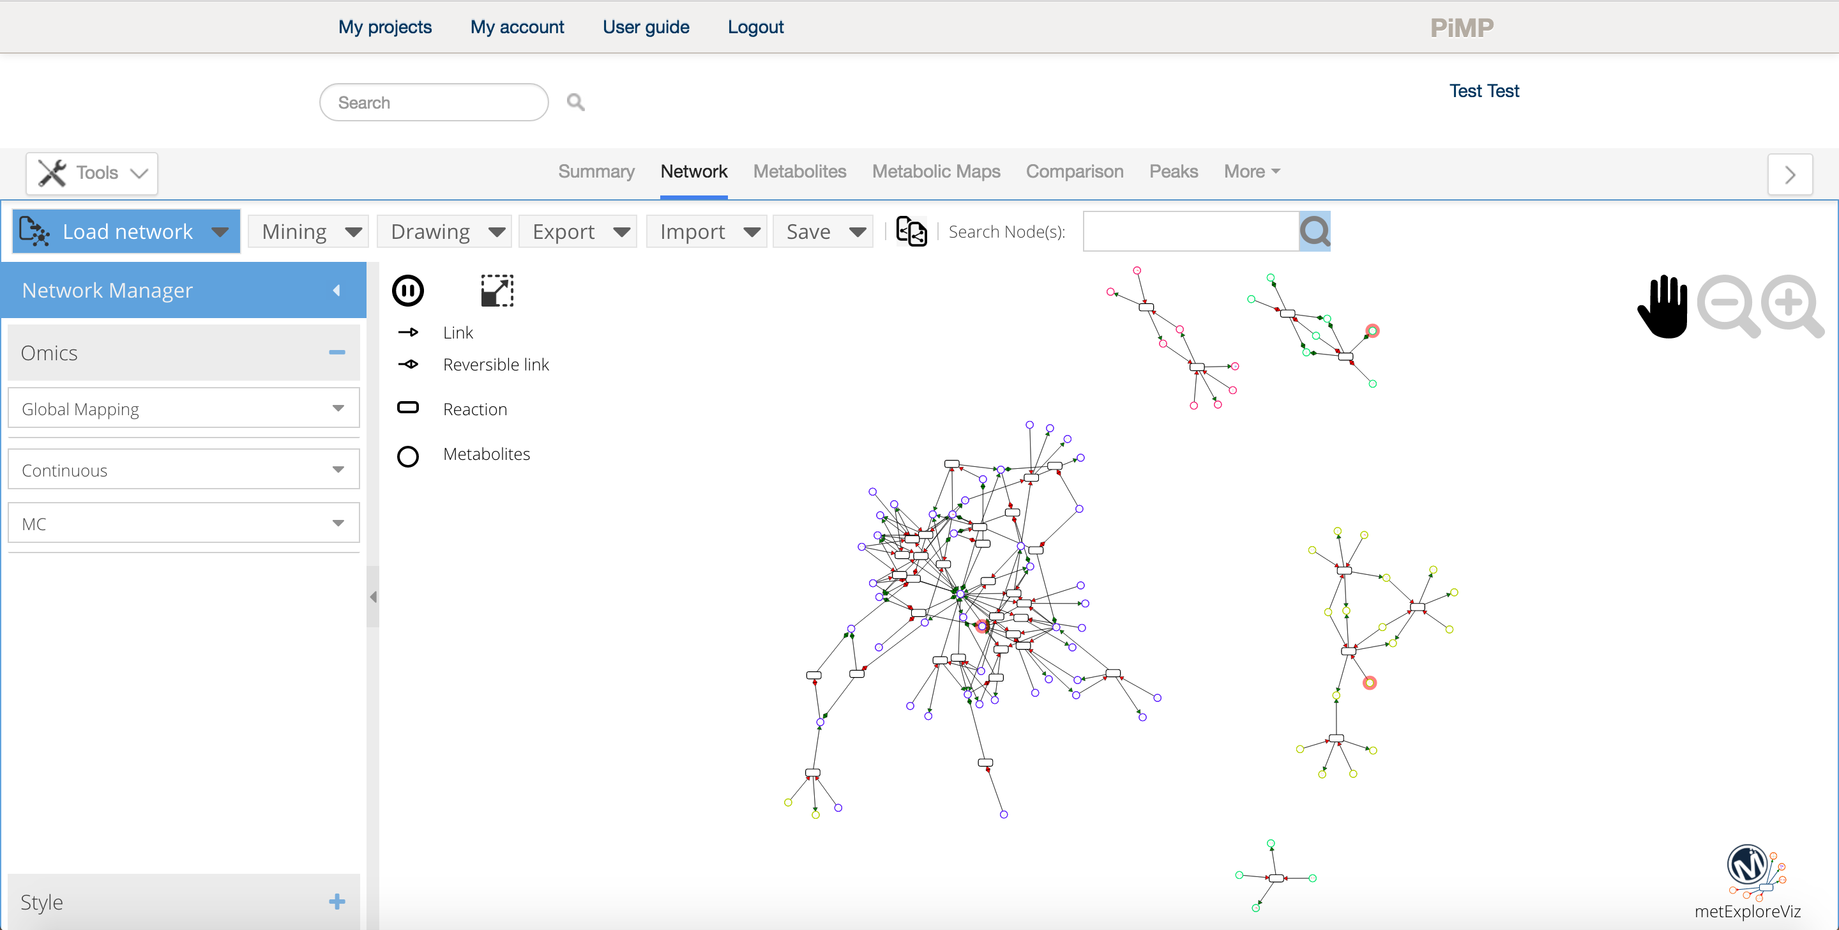The image size is (1839, 930).
Task: Open the metExploreViz logo
Action: point(1753,881)
